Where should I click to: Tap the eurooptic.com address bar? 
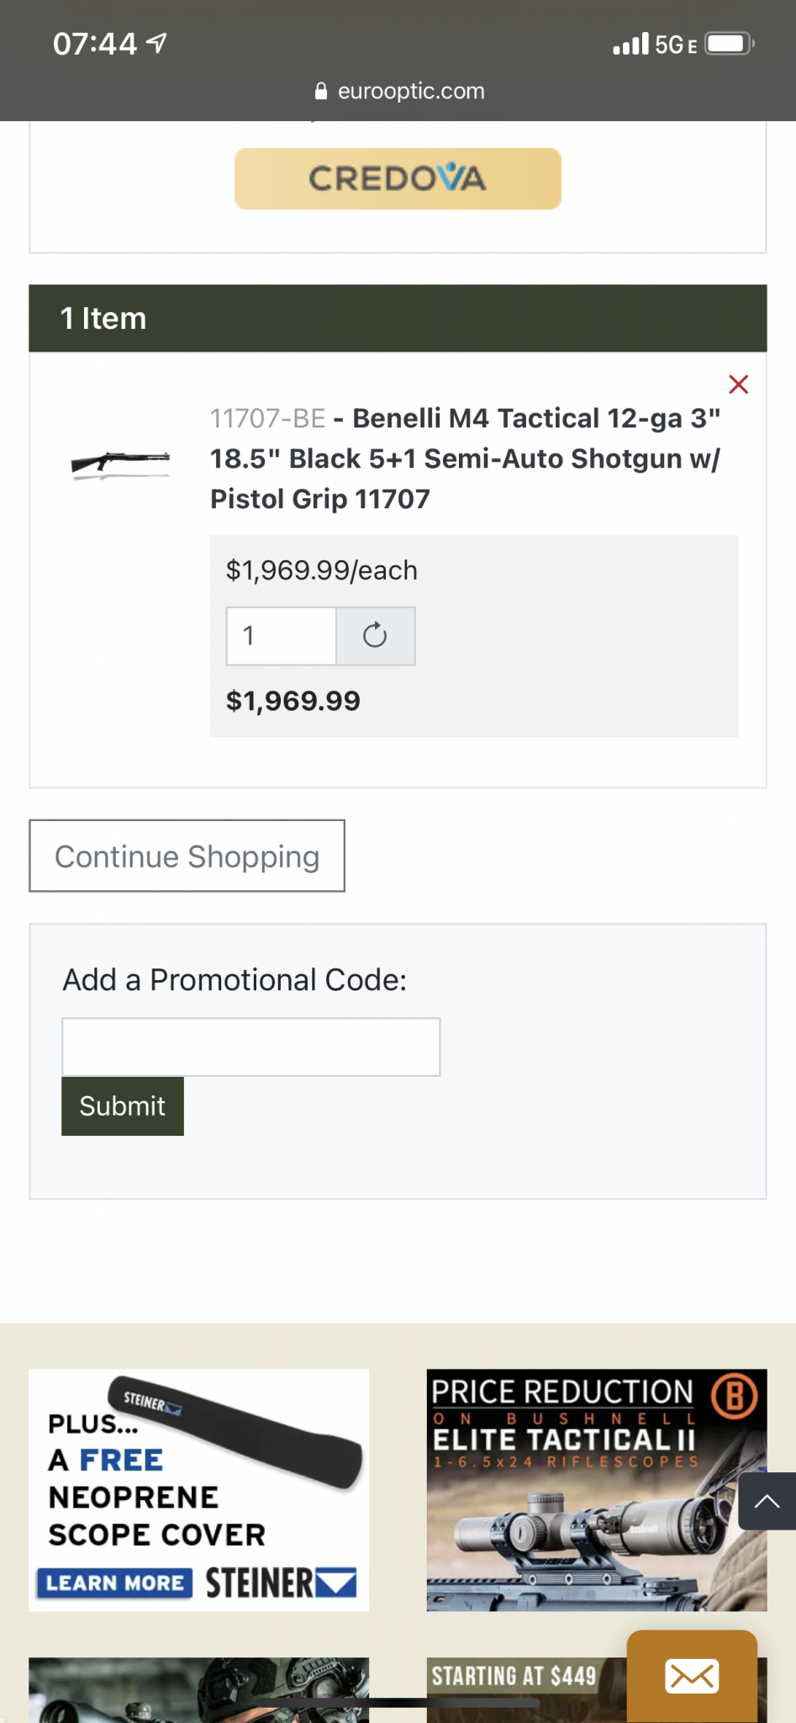[398, 91]
